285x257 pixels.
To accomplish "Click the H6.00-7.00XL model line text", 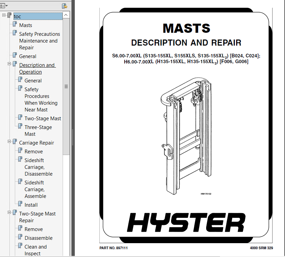I will coord(186,62).
